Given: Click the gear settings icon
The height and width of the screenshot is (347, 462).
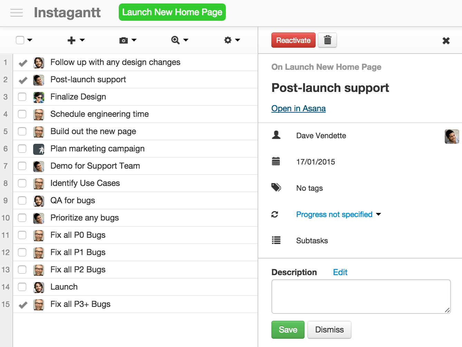Looking at the screenshot, I should (x=228, y=40).
